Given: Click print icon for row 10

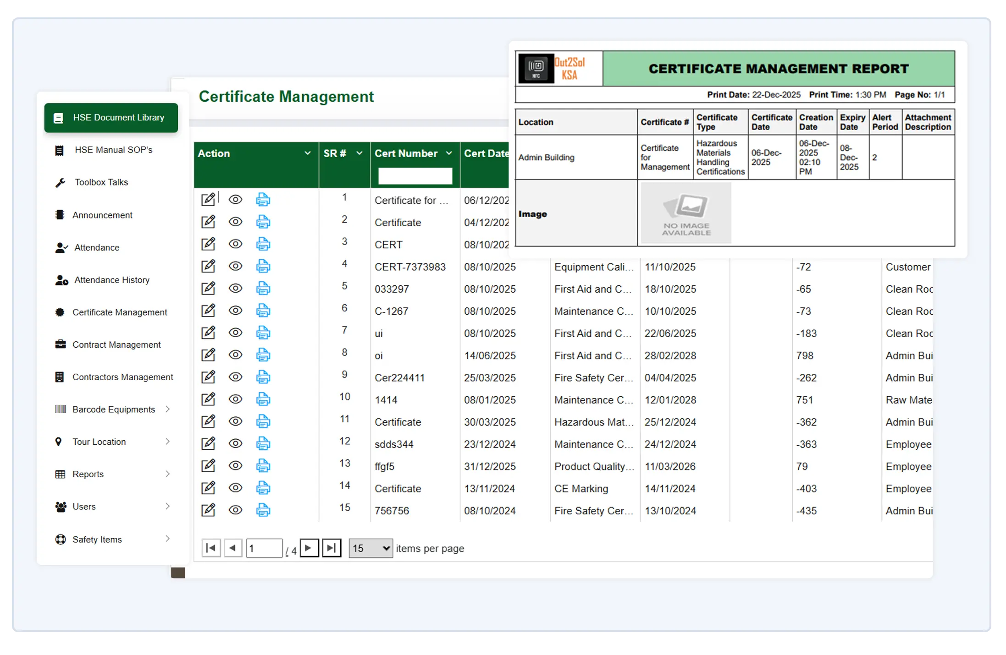Looking at the screenshot, I should click(263, 399).
